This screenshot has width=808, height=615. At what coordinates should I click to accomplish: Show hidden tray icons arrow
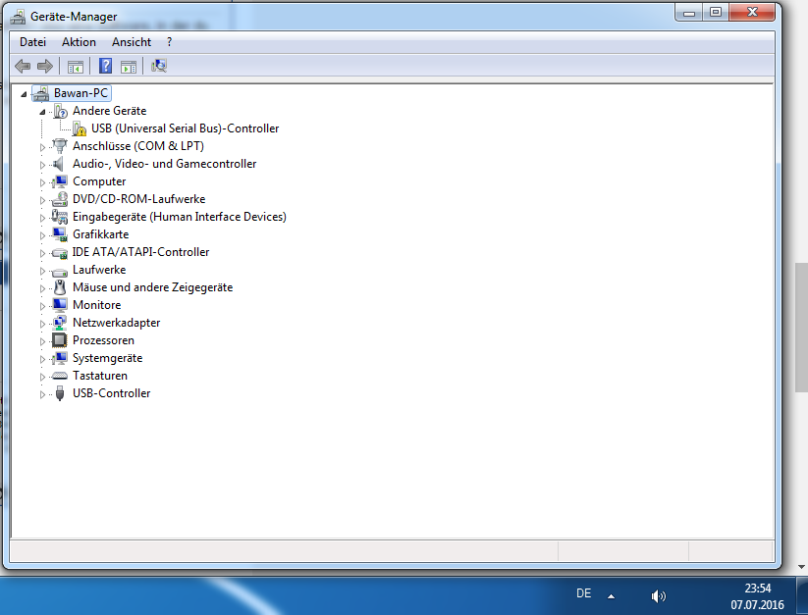(x=611, y=596)
